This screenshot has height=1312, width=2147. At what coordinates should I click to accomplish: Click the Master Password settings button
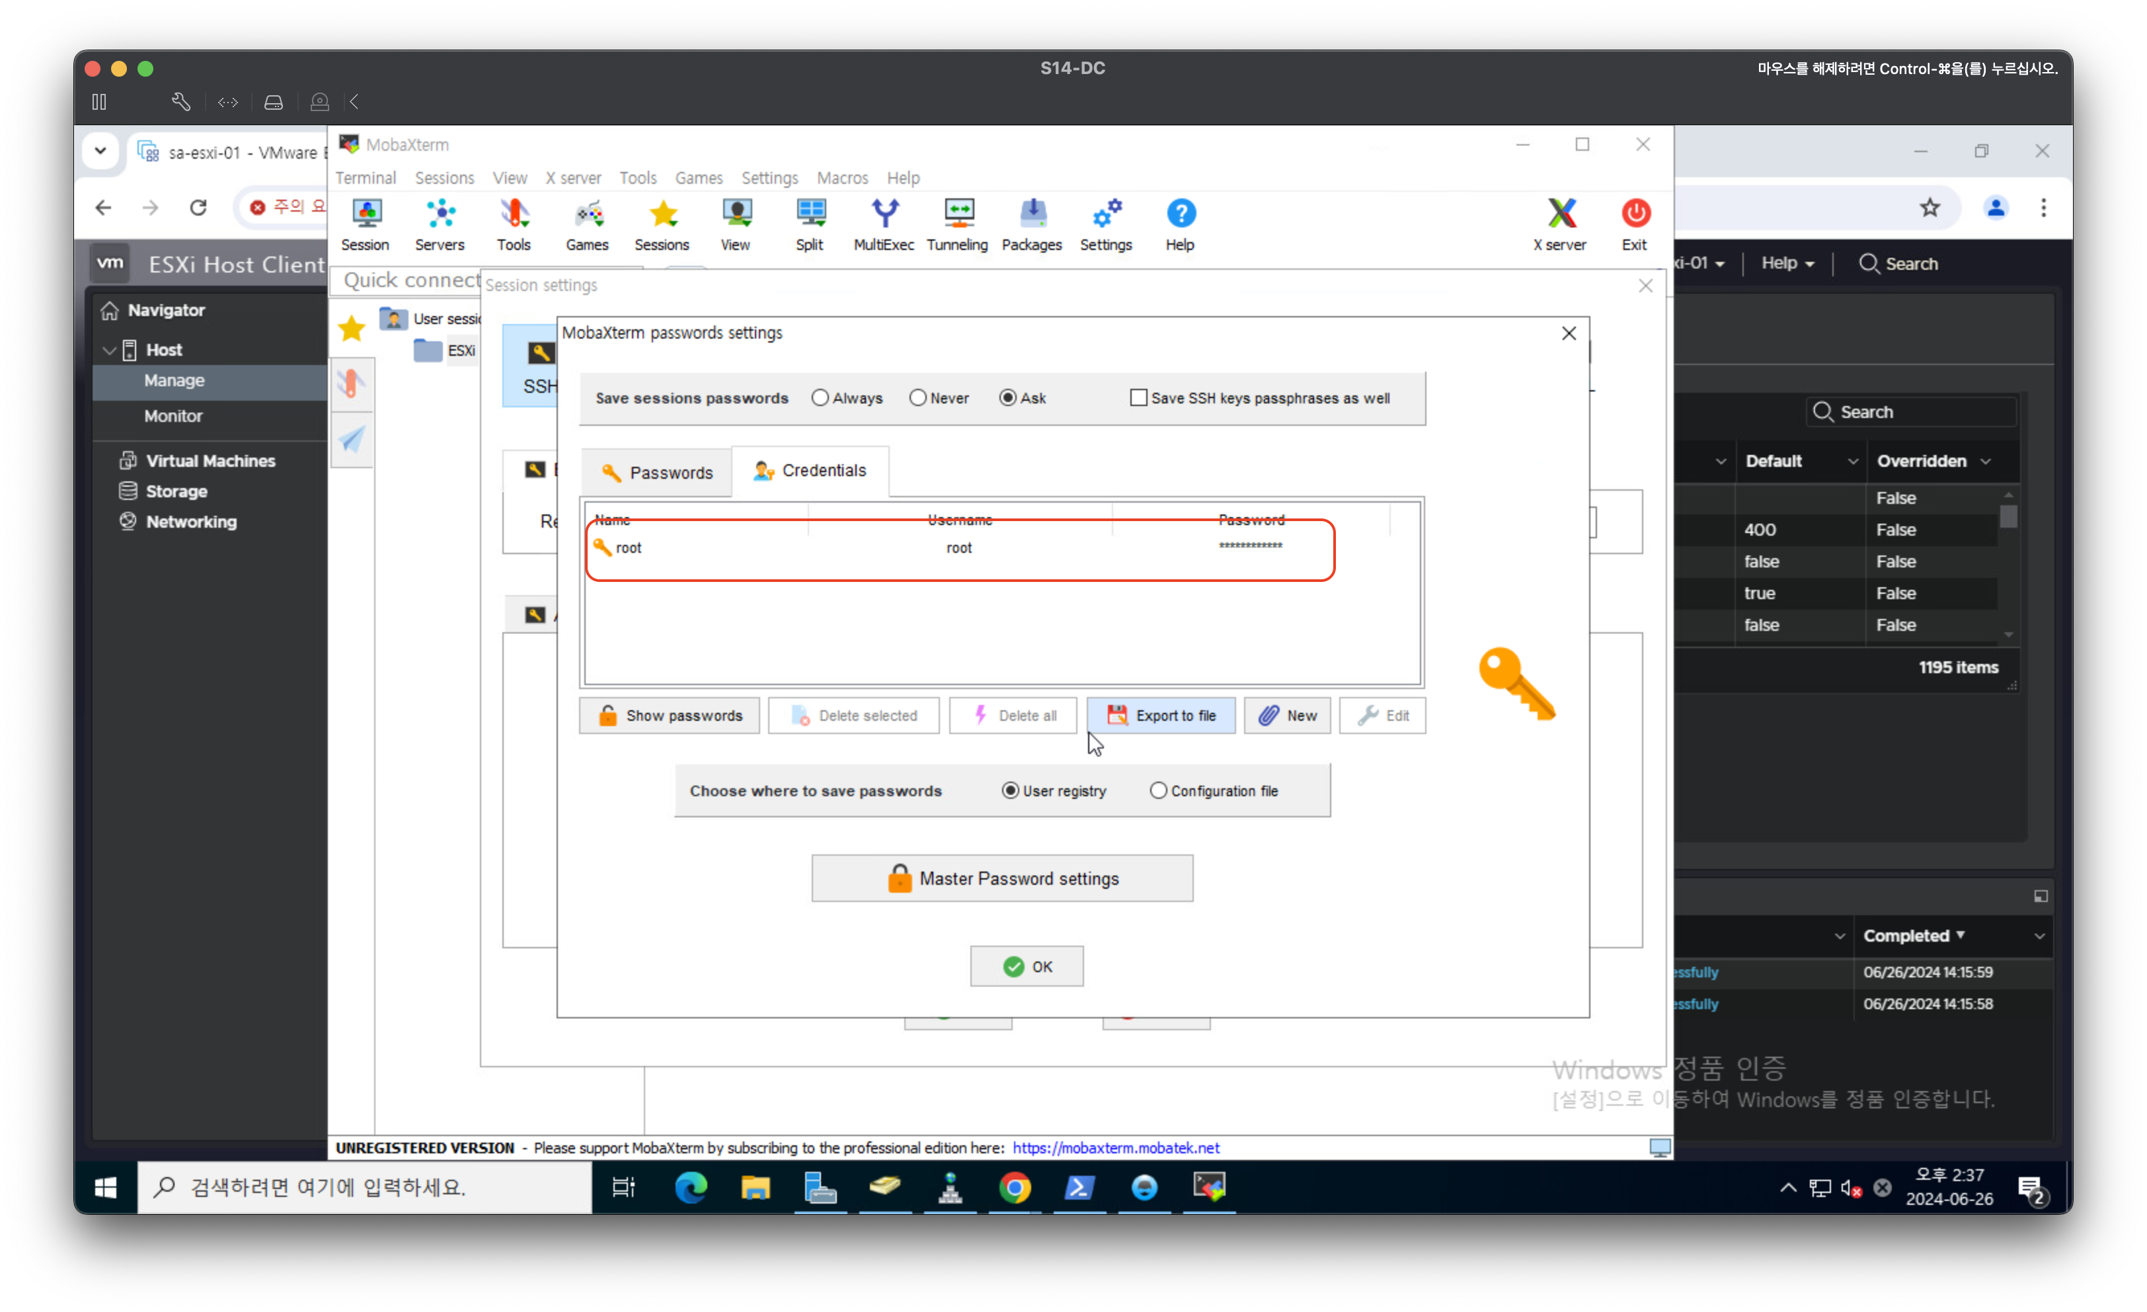click(x=1002, y=879)
